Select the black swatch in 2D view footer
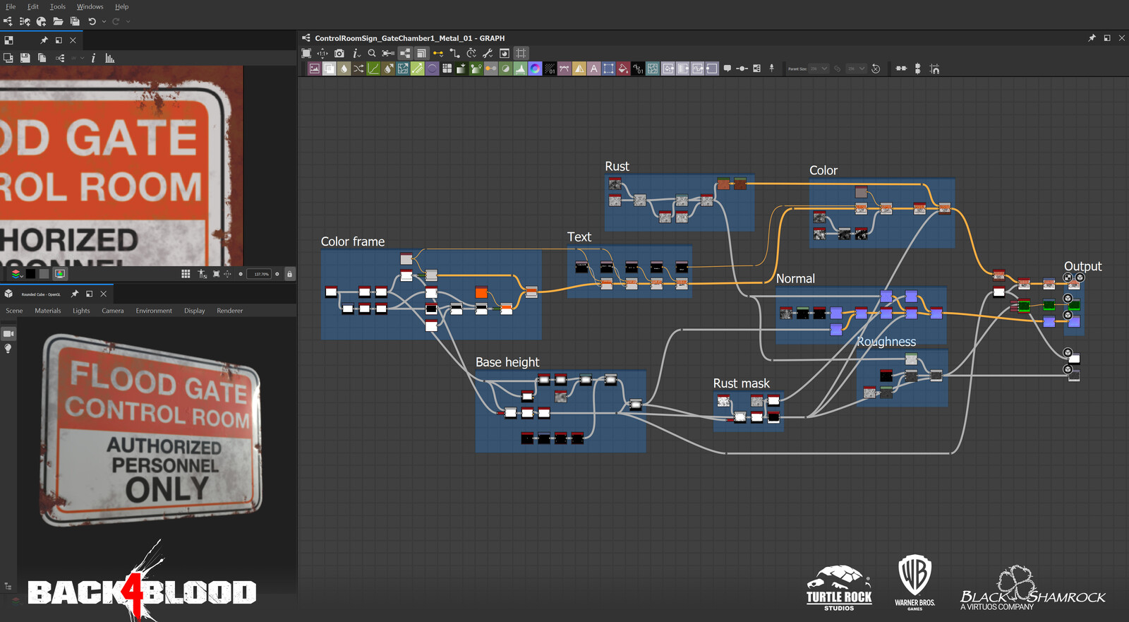This screenshot has height=622, width=1129. pyautogui.click(x=30, y=274)
